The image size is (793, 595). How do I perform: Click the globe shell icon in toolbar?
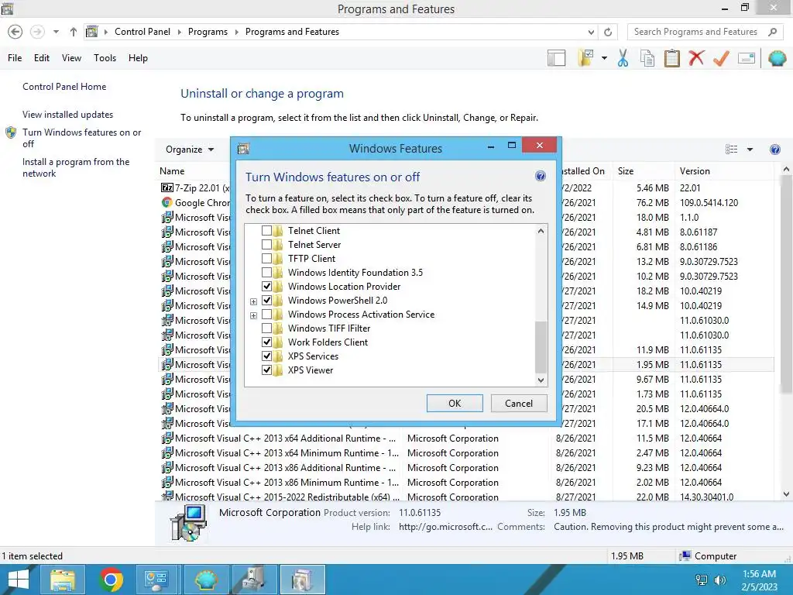777,58
